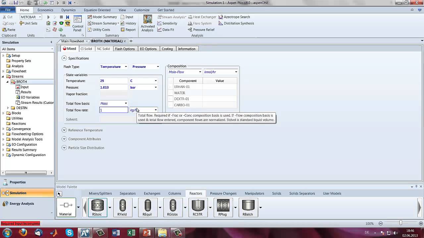Open Data Fit analysis

[x=166, y=29]
